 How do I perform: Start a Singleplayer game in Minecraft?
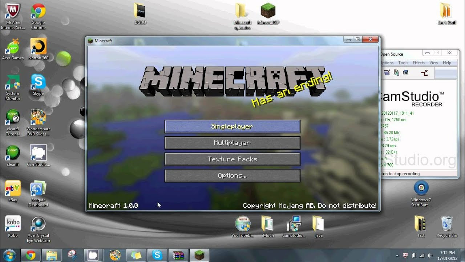coord(232,127)
